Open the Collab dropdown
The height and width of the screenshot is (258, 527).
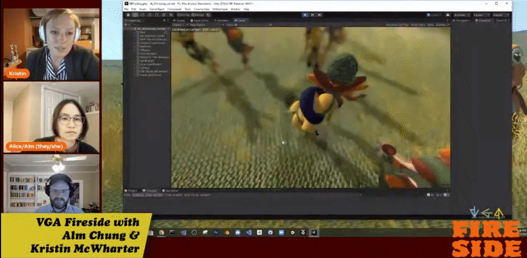pyautogui.click(x=434, y=15)
